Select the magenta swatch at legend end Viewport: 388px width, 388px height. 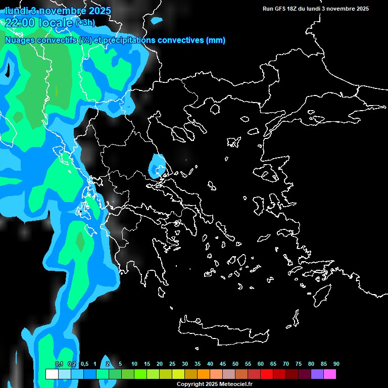pos(330,374)
